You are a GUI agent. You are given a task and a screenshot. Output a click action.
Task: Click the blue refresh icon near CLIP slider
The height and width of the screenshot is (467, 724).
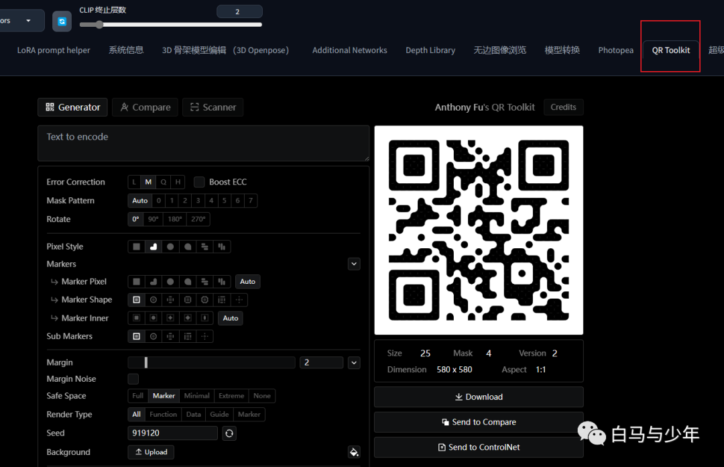pyautogui.click(x=62, y=21)
